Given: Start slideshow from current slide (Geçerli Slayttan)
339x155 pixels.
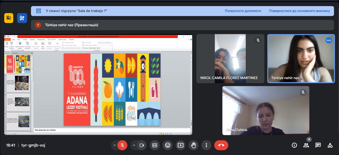Looking at the screenshot, I should [12, 45].
